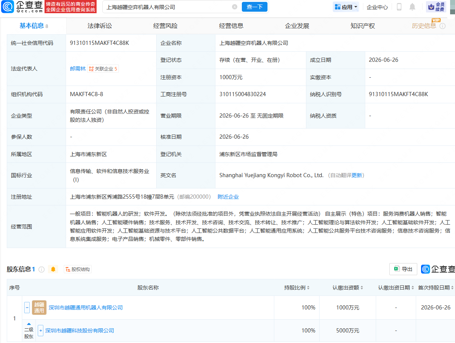Click the orange bell icon beside 股东信息
Screen dimensions: 455x343
pyautogui.click(x=53, y=269)
